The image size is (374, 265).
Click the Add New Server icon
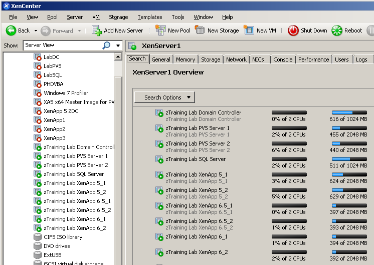point(97,30)
